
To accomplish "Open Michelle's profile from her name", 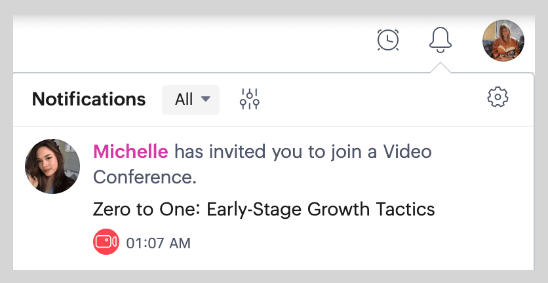I will coord(130,152).
